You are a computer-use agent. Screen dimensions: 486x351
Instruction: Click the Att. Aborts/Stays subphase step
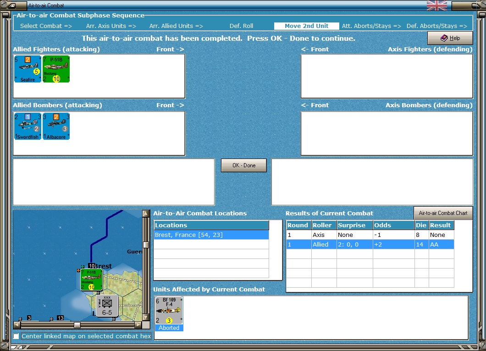(371, 26)
